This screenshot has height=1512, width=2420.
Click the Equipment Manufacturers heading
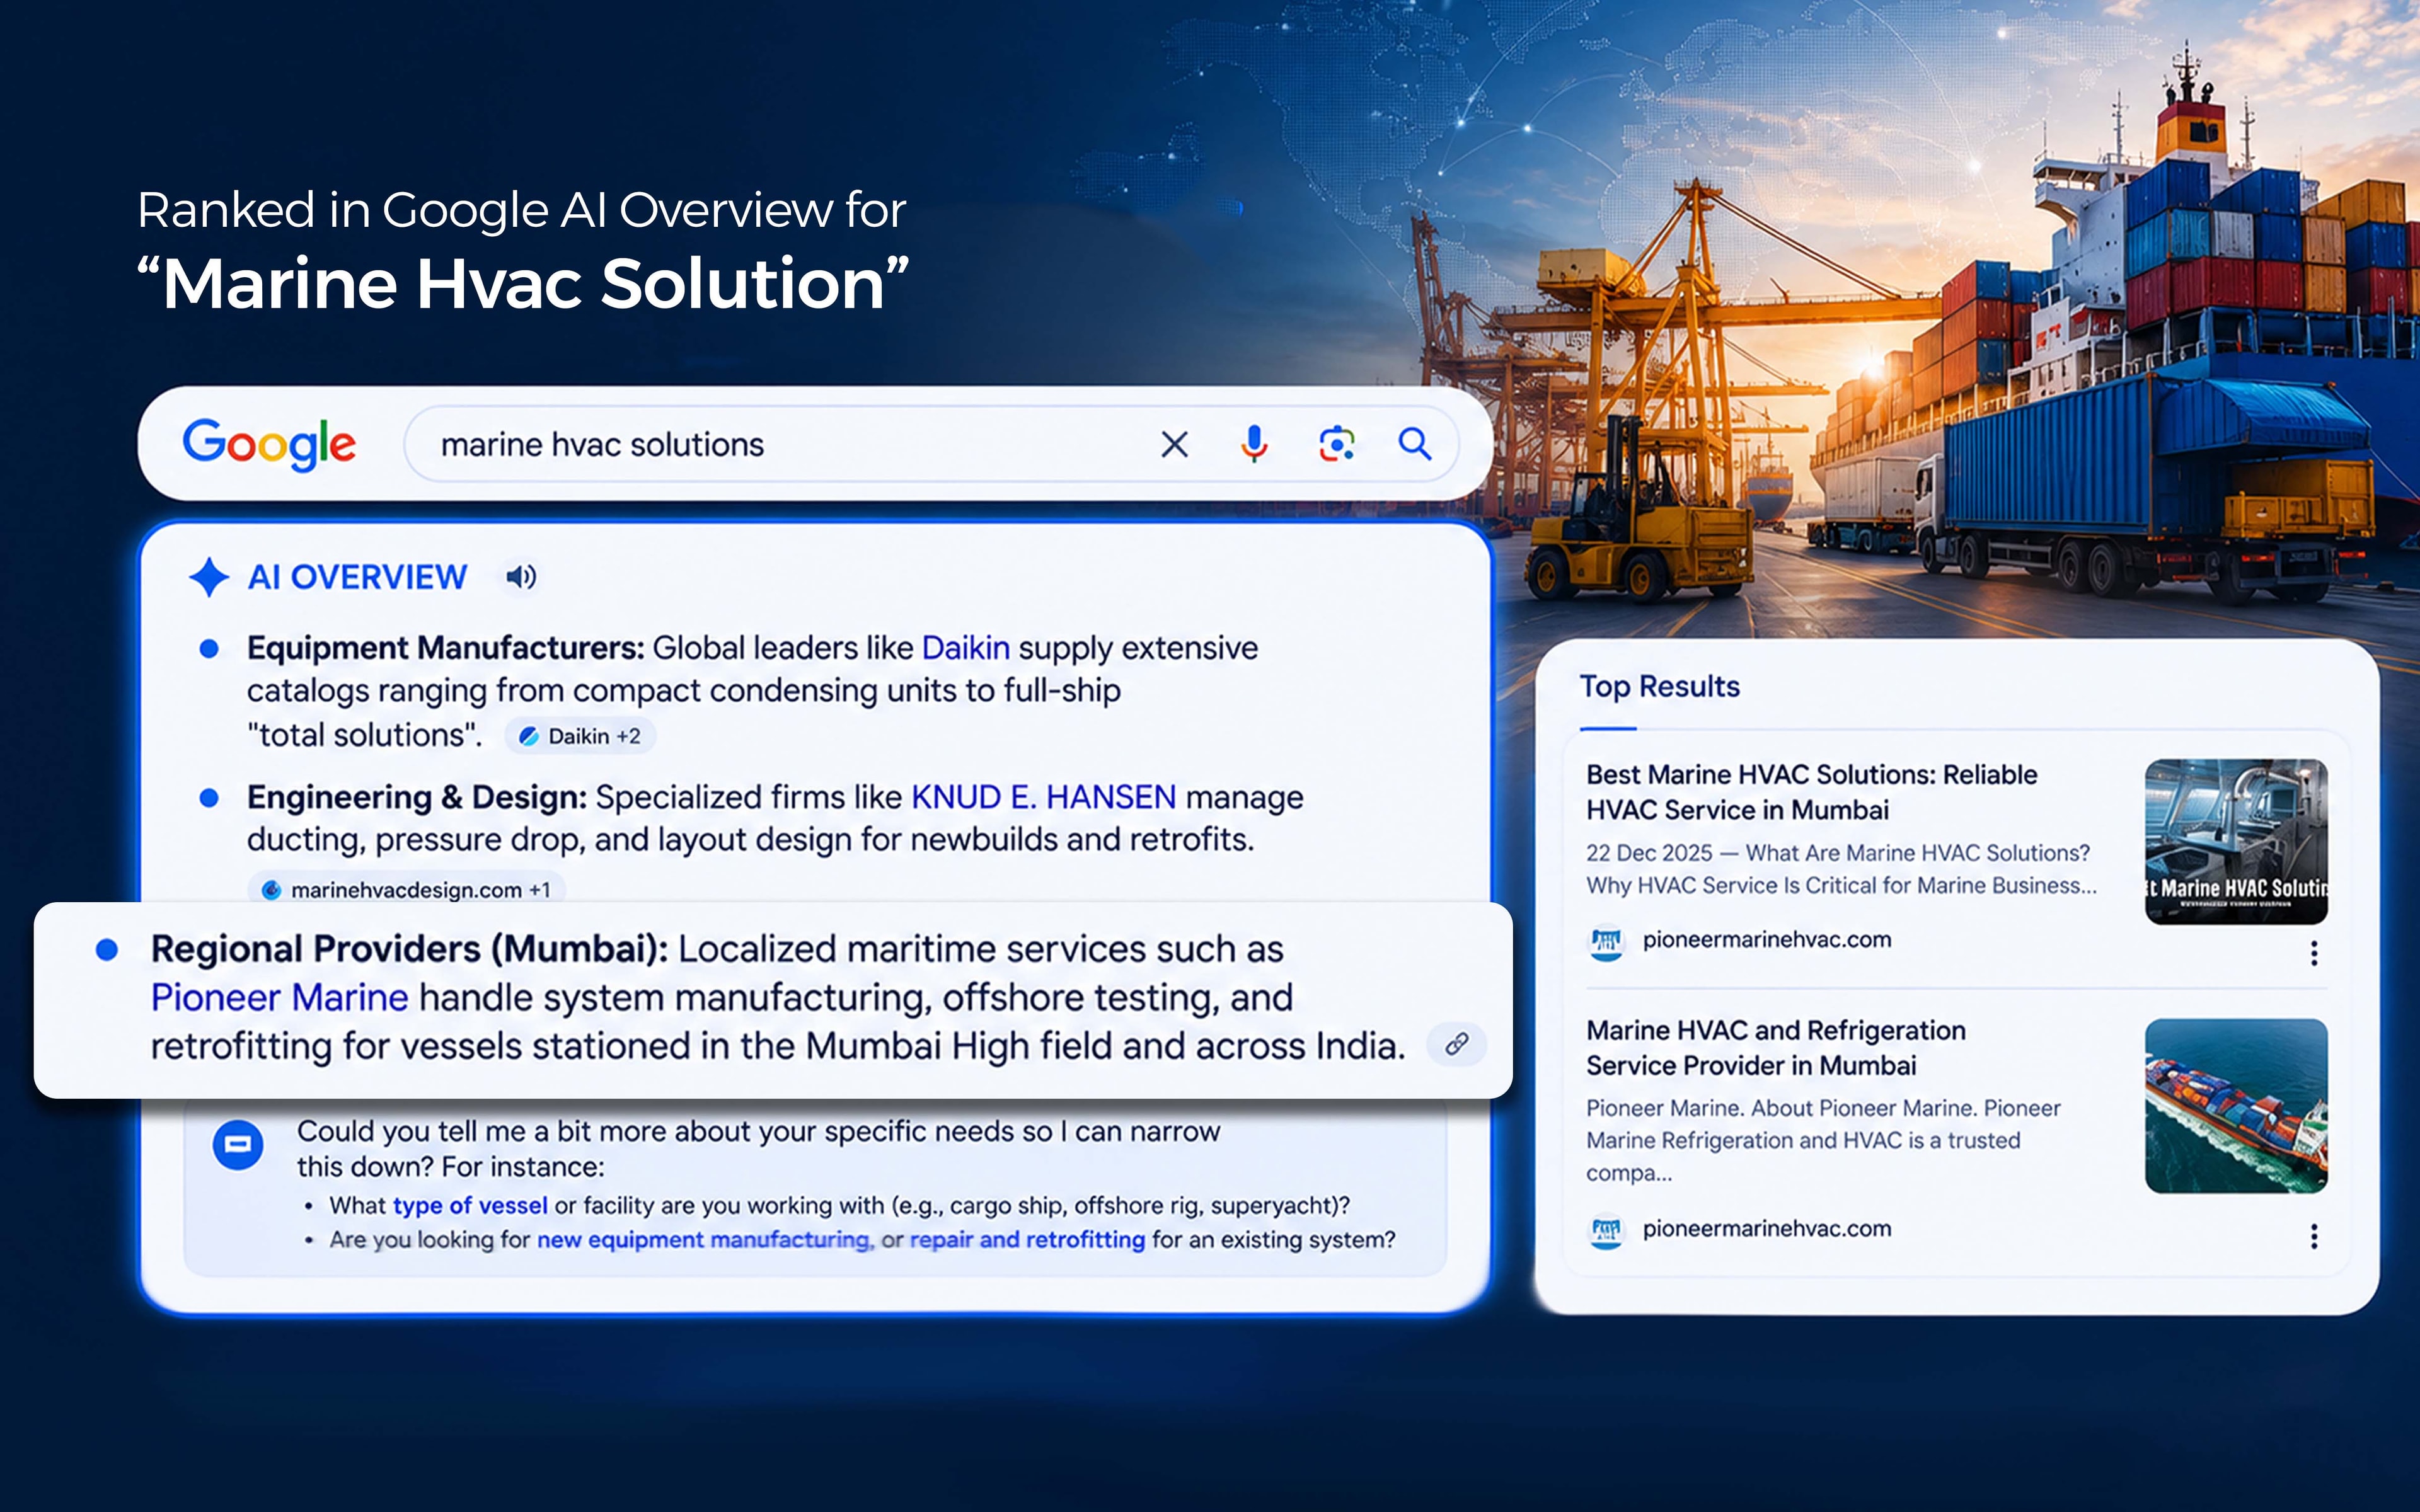coord(446,648)
